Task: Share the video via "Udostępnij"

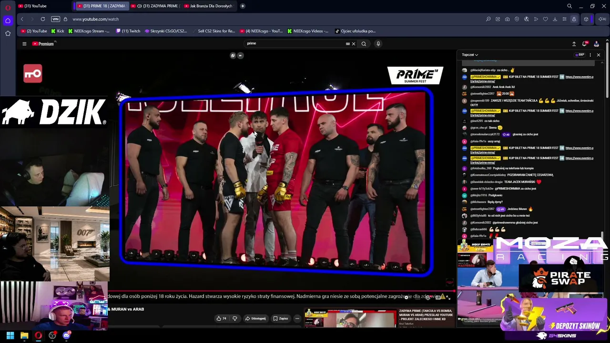Action: (x=255, y=318)
